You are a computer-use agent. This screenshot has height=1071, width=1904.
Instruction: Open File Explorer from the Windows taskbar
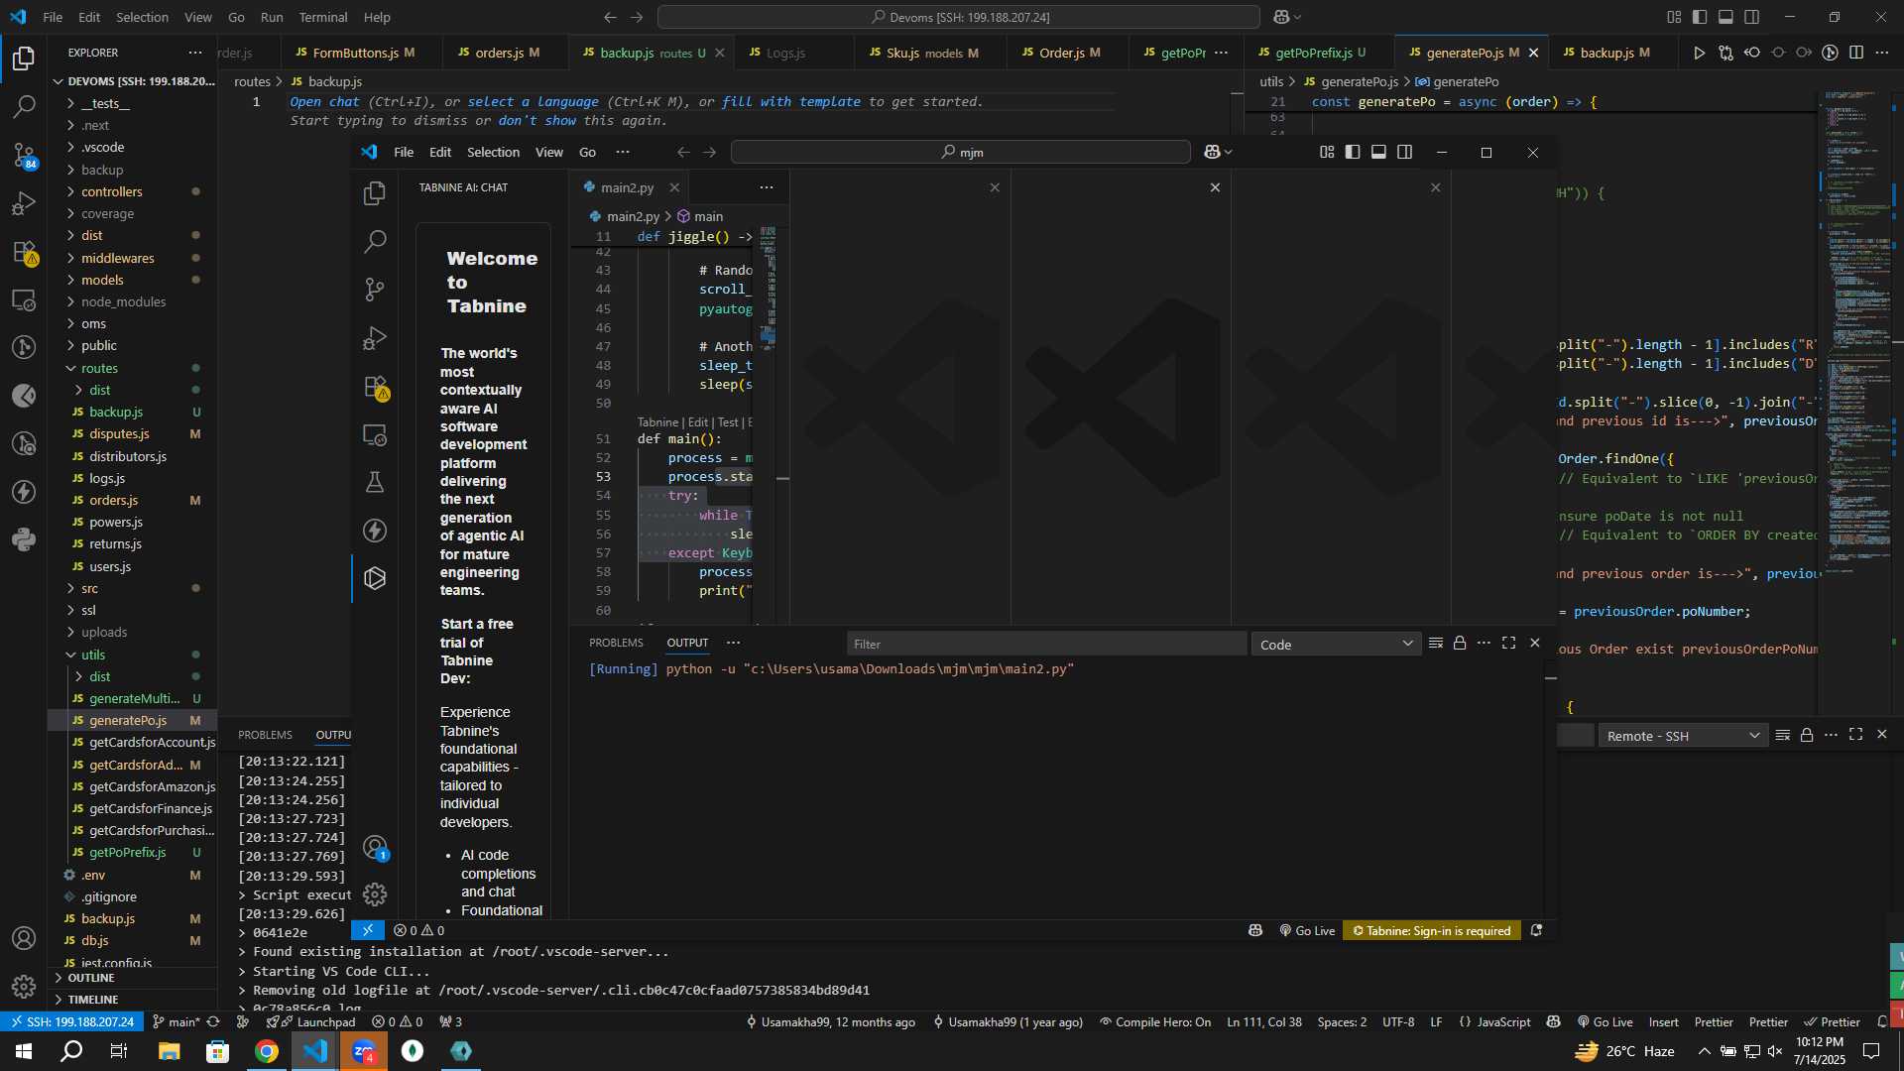(169, 1051)
